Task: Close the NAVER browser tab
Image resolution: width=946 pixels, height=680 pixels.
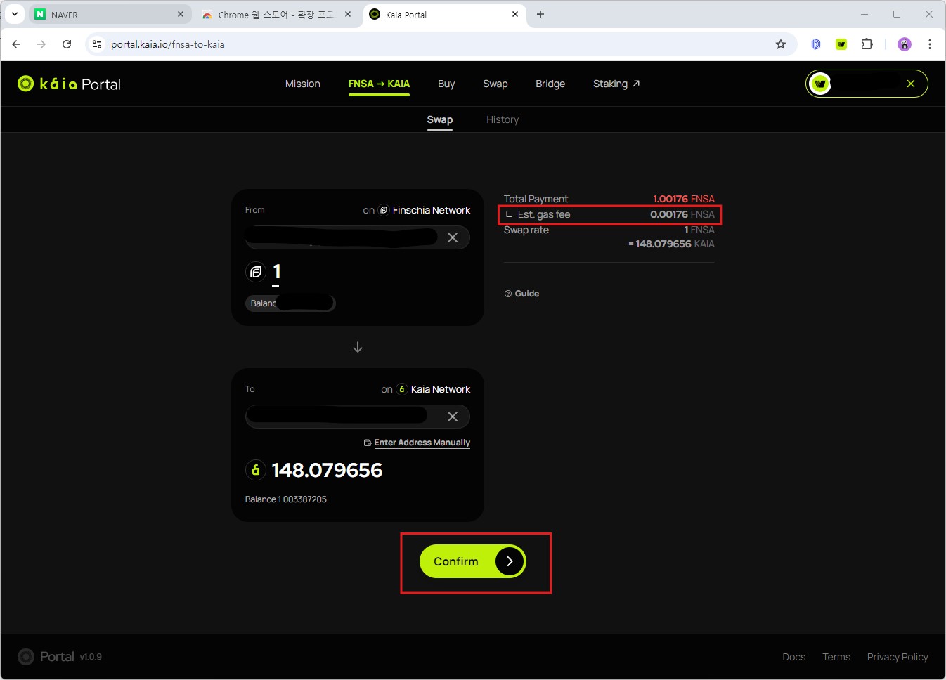Action: 181,14
